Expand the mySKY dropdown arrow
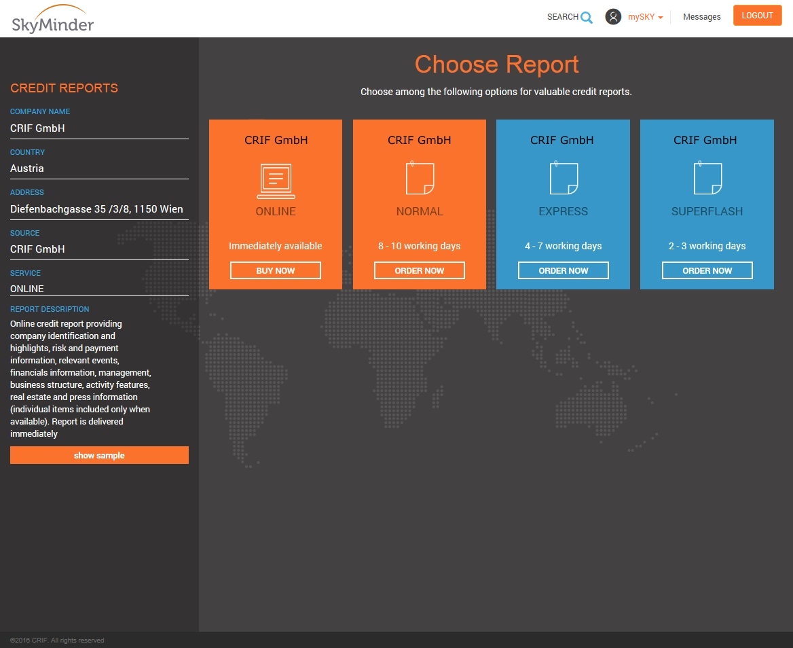This screenshot has height=648, width=793. [660, 18]
